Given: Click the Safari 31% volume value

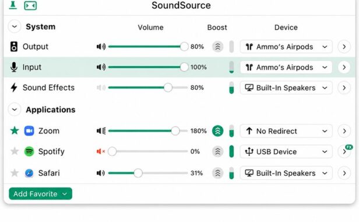Looking at the screenshot, I should [196, 173].
